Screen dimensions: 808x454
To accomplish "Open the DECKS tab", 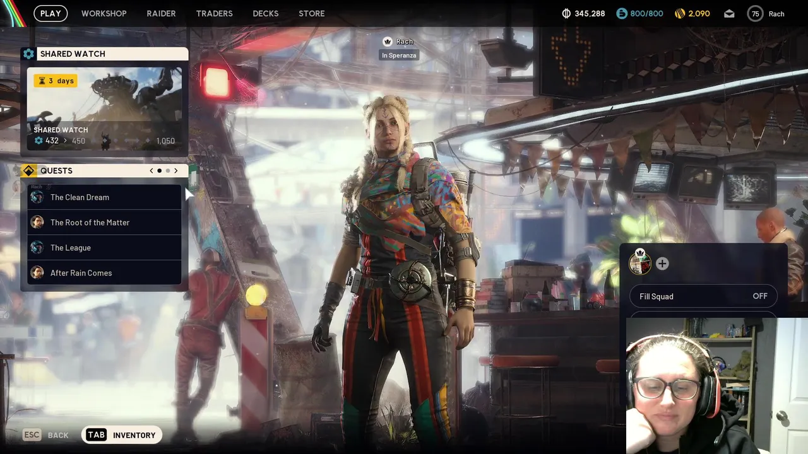I will click(x=265, y=13).
